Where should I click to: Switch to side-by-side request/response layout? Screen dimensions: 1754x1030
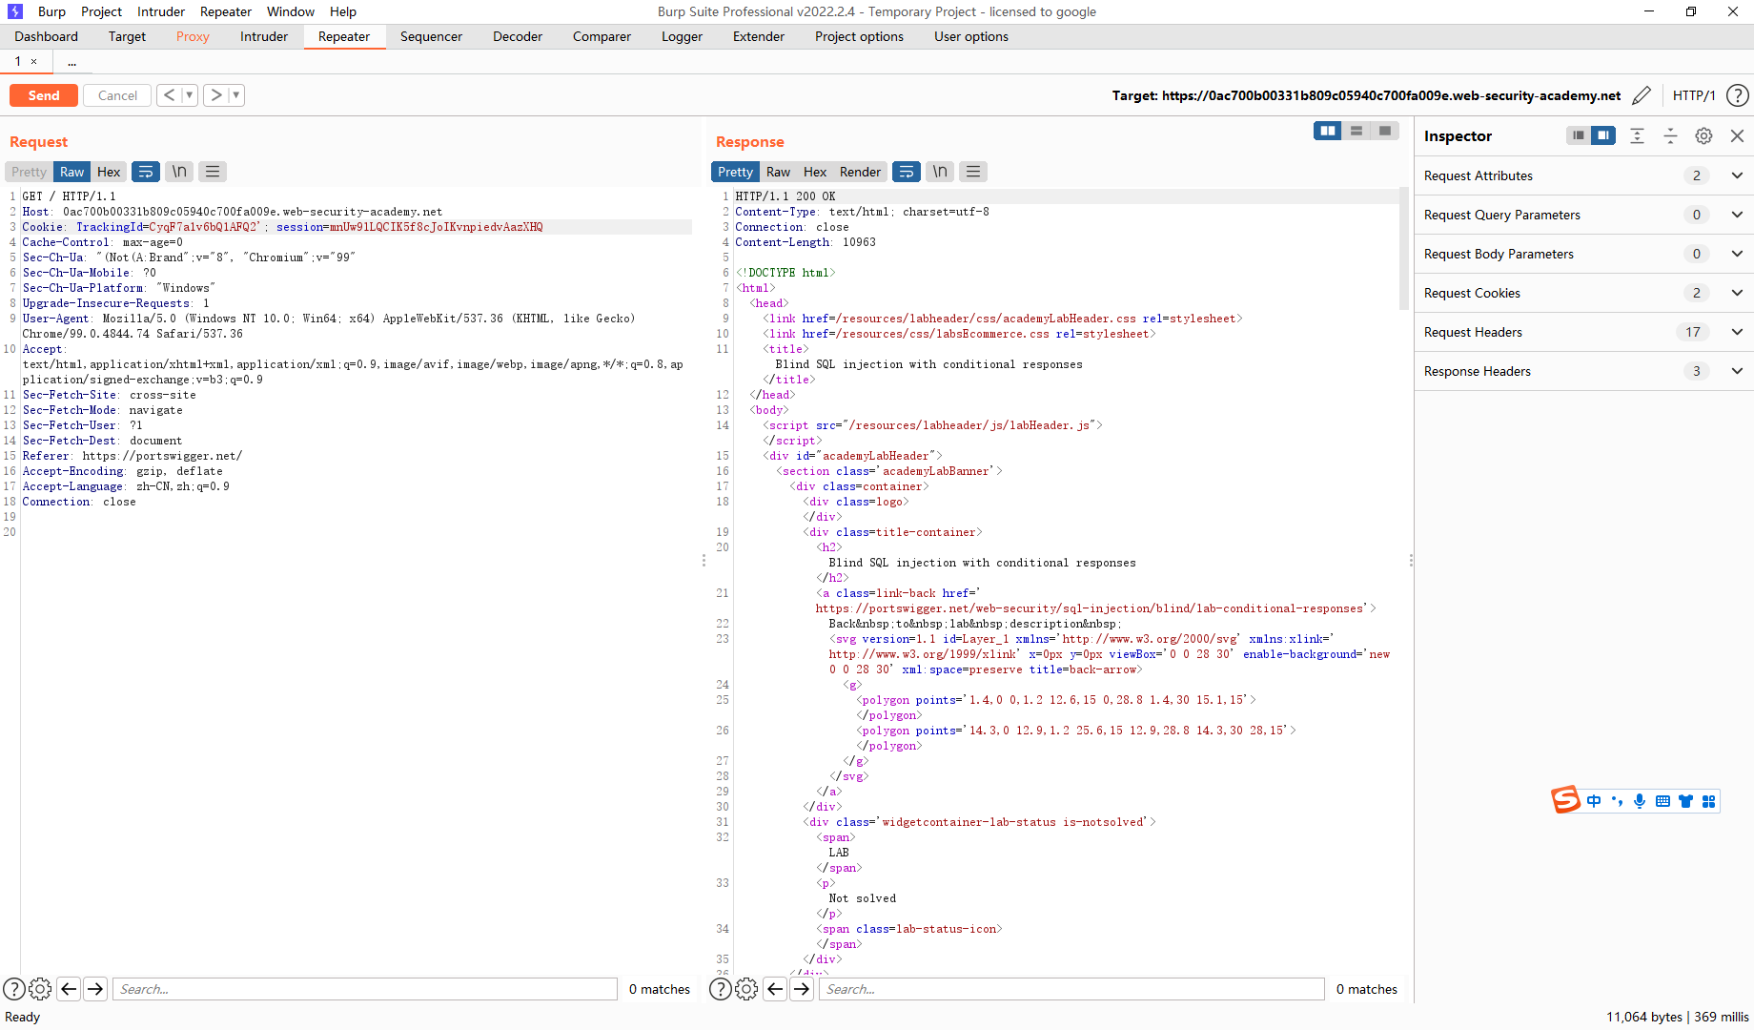point(1327,131)
